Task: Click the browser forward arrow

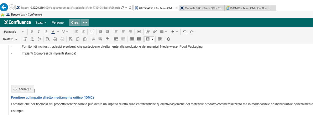Action: tap(12, 7)
